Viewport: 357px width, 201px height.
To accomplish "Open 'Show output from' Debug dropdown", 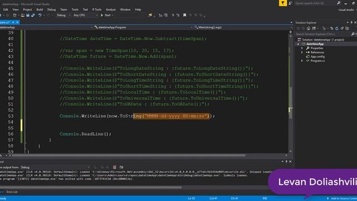I will click(55, 167).
